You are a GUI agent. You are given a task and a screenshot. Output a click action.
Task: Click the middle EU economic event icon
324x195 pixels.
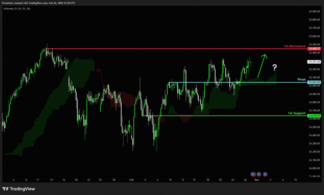[x=259, y=174]
